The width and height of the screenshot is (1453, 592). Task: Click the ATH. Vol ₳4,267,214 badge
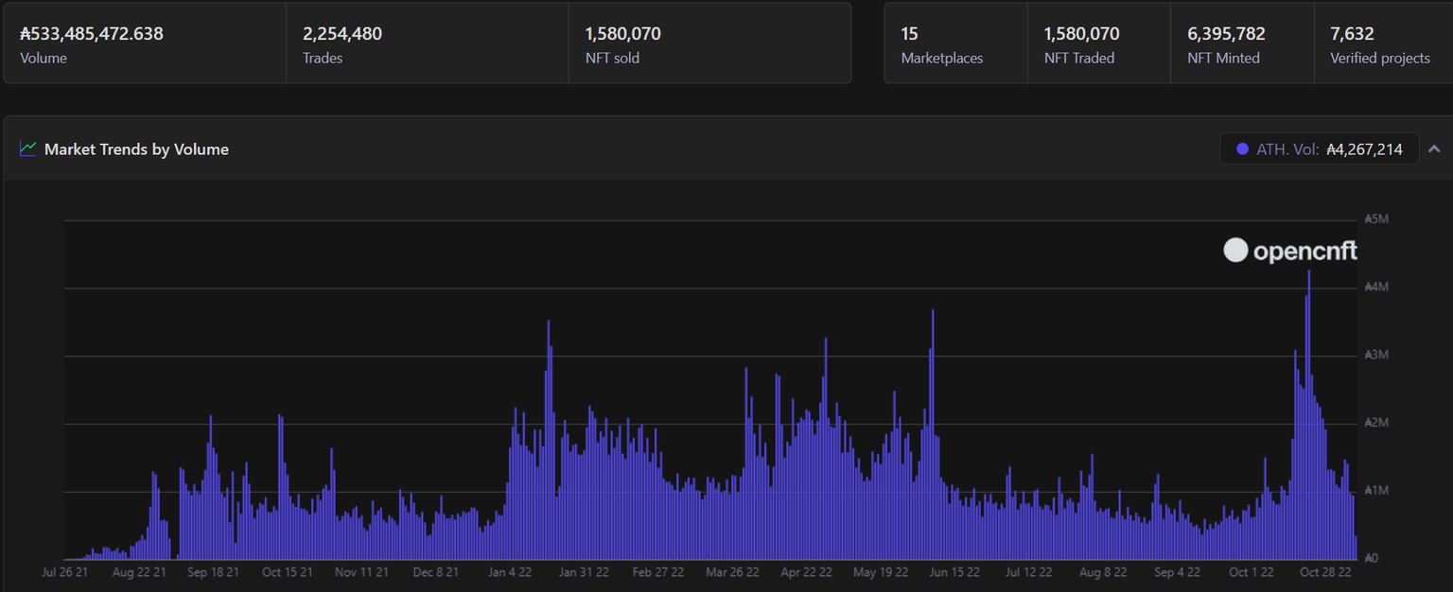(1319, 149)
